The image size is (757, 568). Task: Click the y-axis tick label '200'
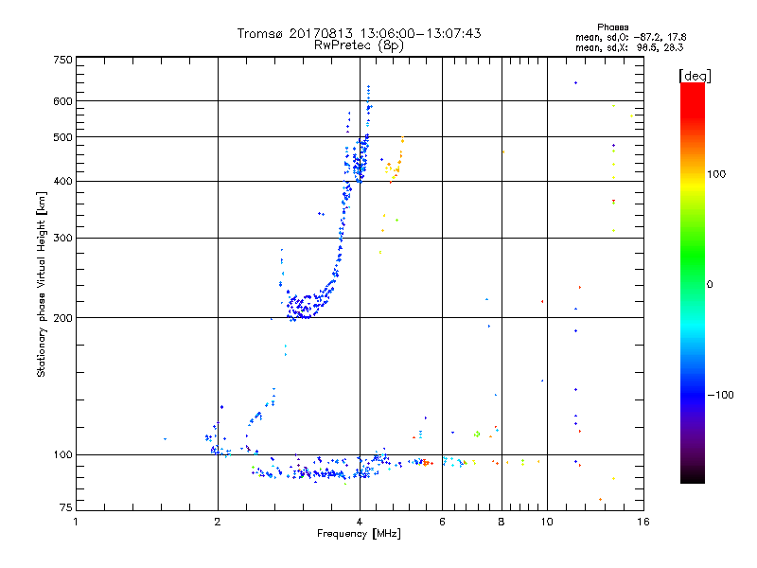pyautogui.click(x=63, y=318)
